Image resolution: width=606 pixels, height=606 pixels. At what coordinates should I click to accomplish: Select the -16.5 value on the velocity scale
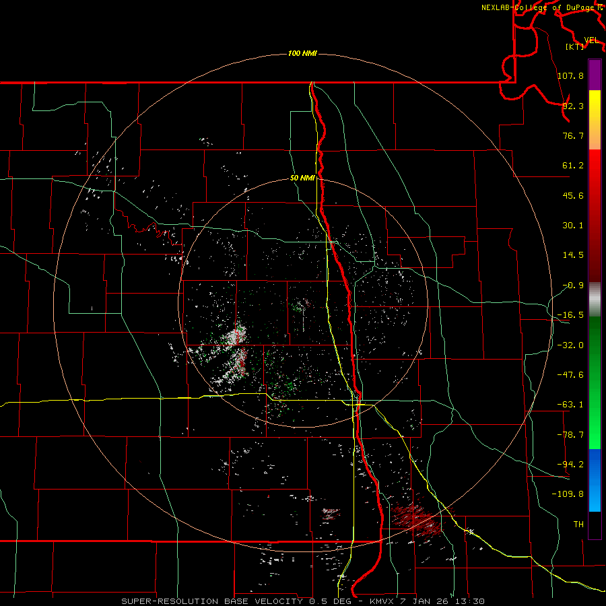point(570,315)
